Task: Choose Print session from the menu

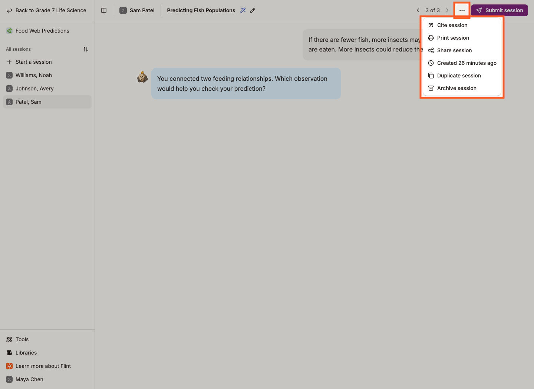Action: [462, 38]
